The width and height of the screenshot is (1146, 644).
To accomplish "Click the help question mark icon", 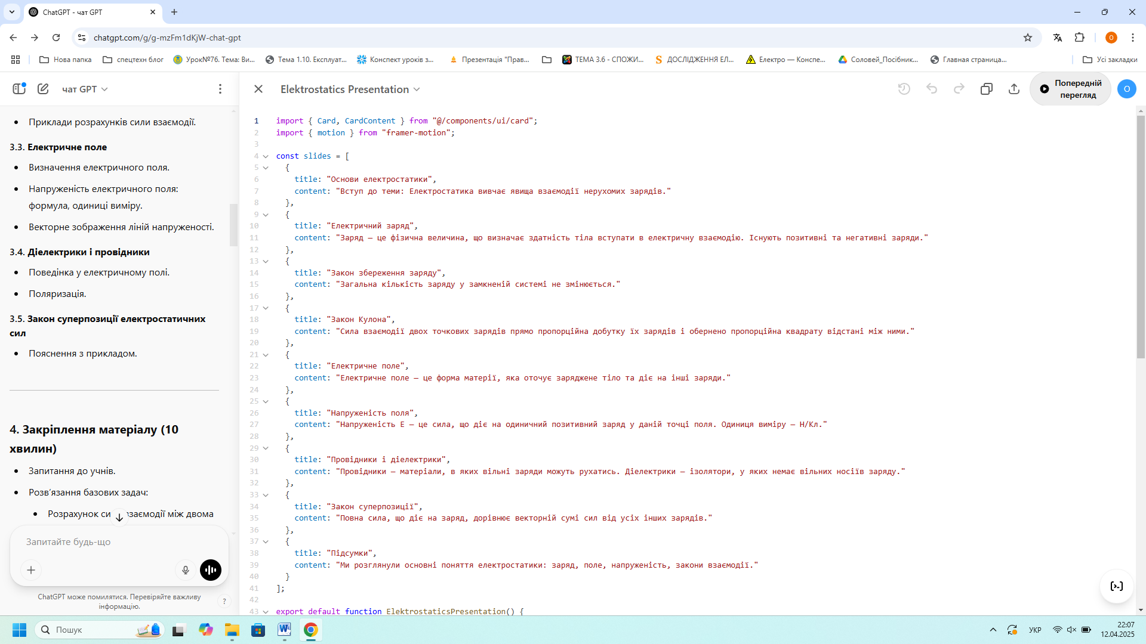I will point(224,601).
